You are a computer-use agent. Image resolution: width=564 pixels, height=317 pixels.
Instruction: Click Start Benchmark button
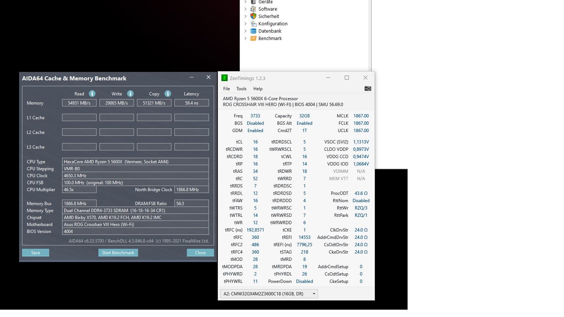118,252
